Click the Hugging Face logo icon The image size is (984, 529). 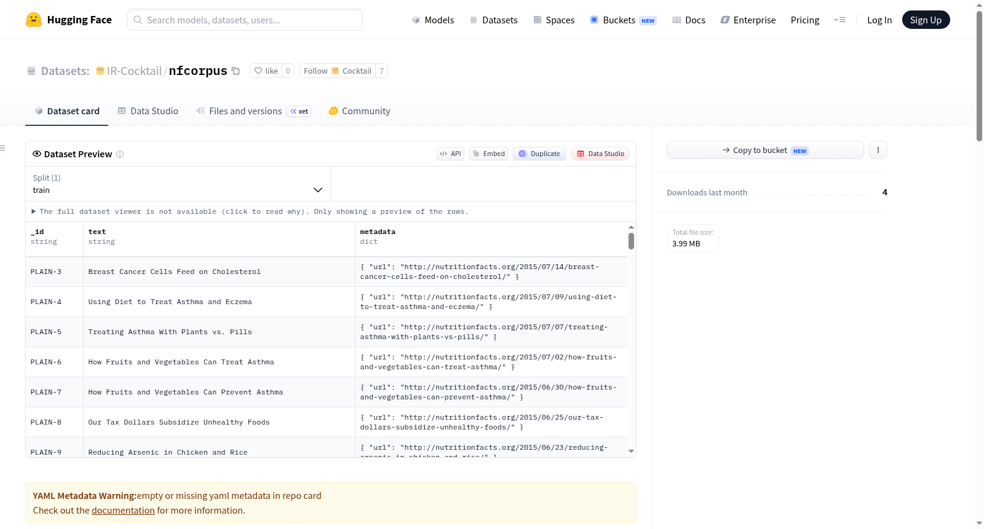34,20
